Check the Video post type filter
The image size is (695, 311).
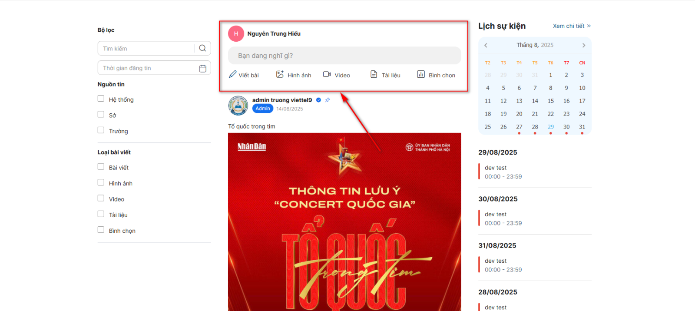point(101,198)
